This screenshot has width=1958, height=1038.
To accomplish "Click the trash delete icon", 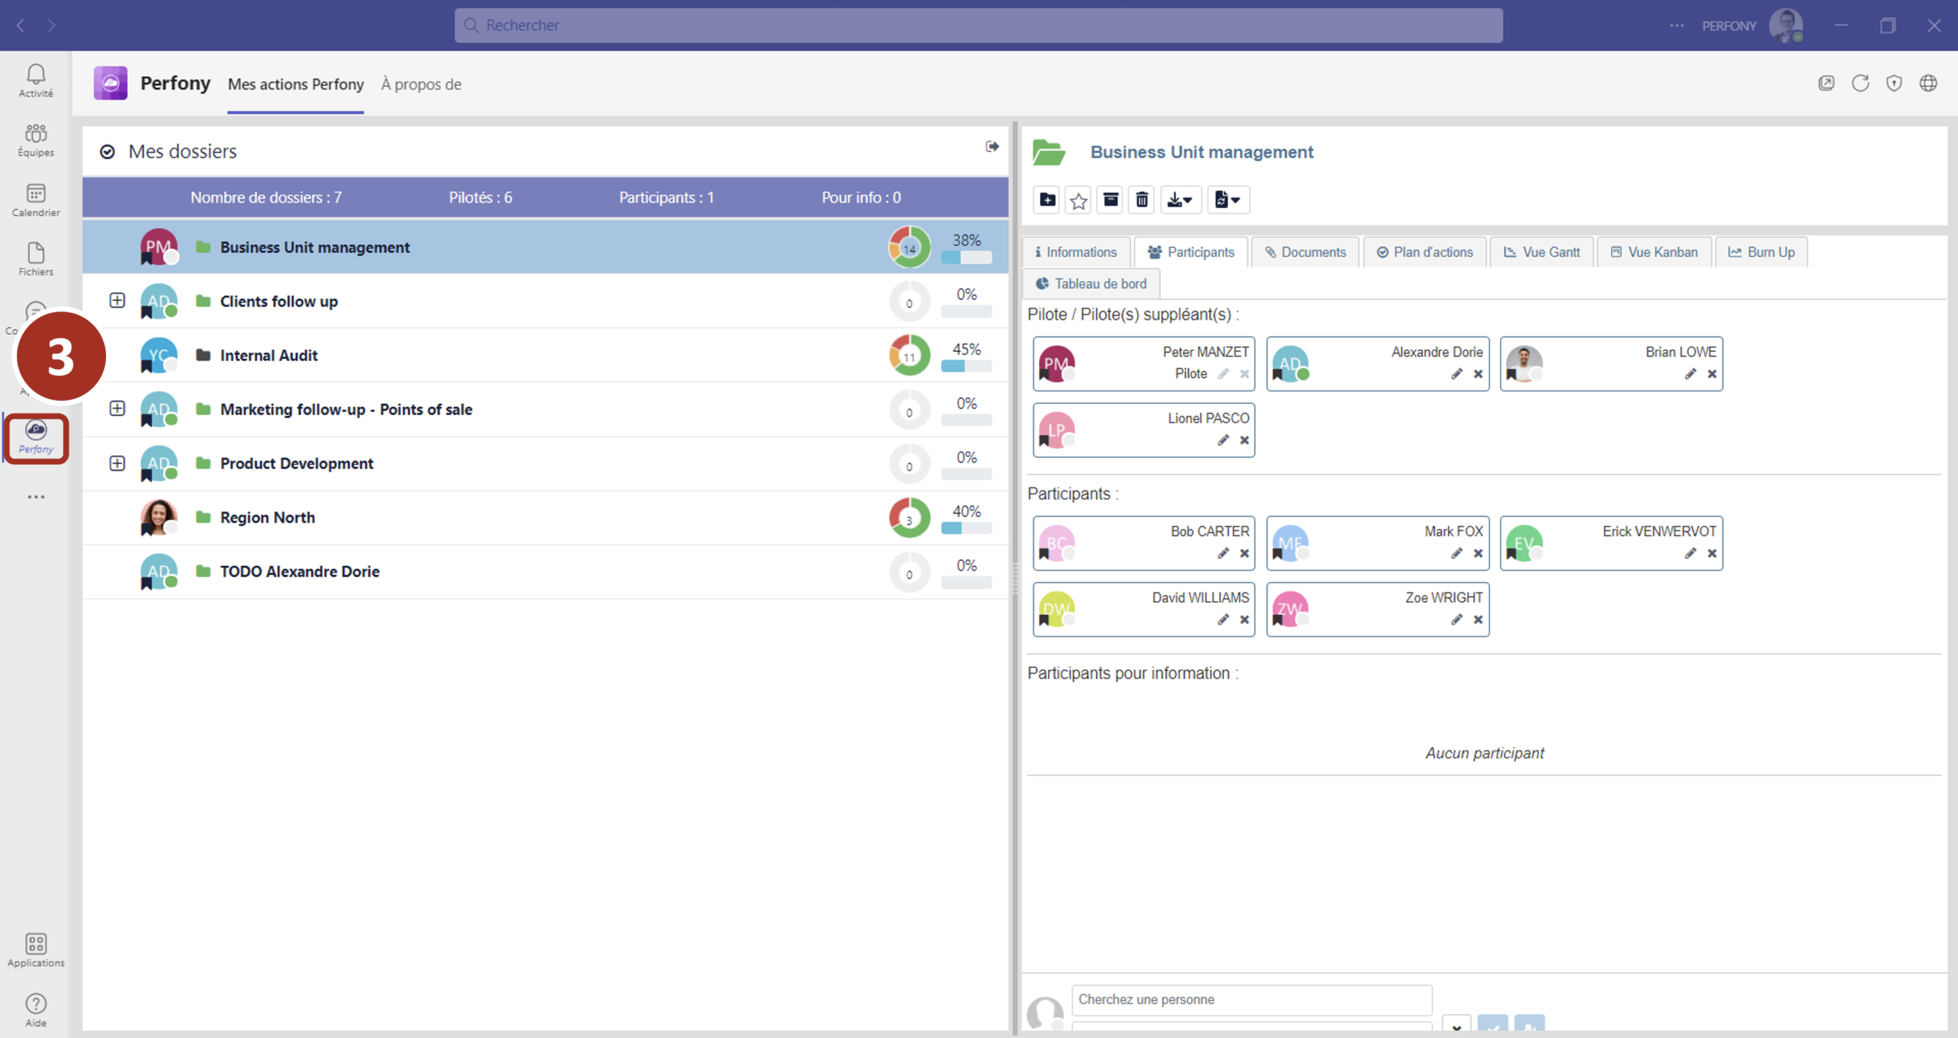I will pyautogui.click(x=1141, y=200).
